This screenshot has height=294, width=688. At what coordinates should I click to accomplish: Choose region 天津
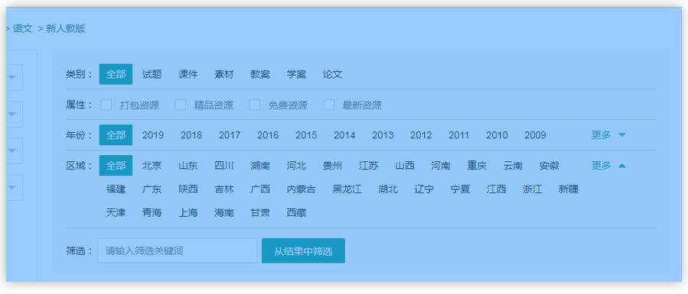tap(116, 213)
